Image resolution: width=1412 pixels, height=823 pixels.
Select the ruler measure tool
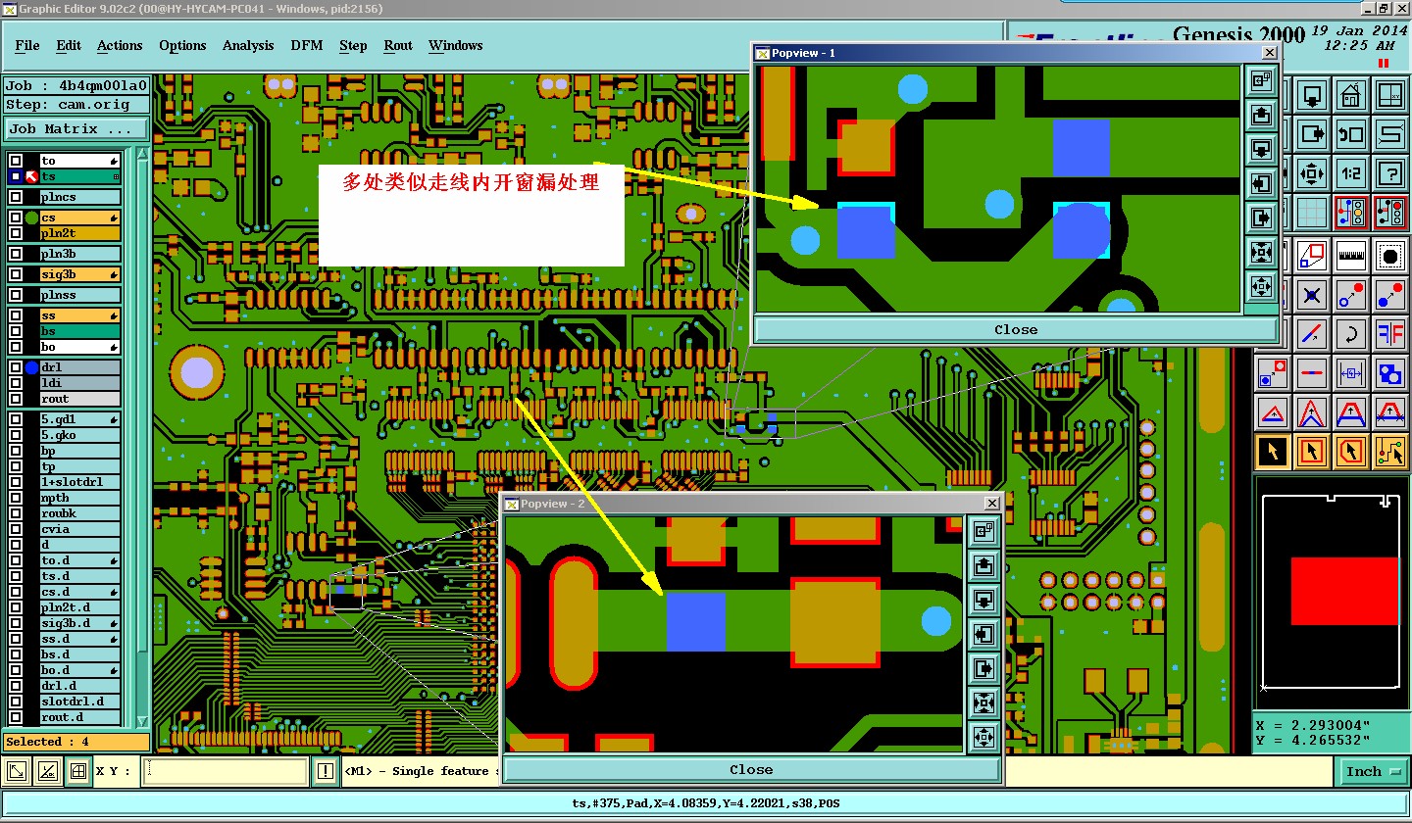click(x=1350, y=256)
